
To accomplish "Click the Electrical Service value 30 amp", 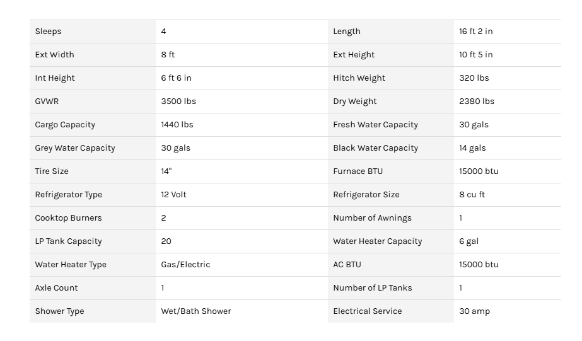I will pyautogui.click(x=474, y=311).
